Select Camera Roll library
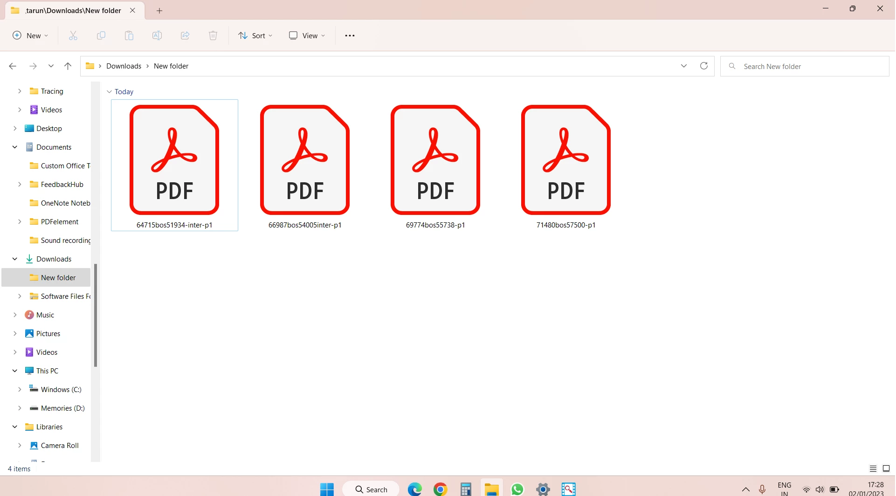Viewport: 896px width, 496px height. [60, 445]
